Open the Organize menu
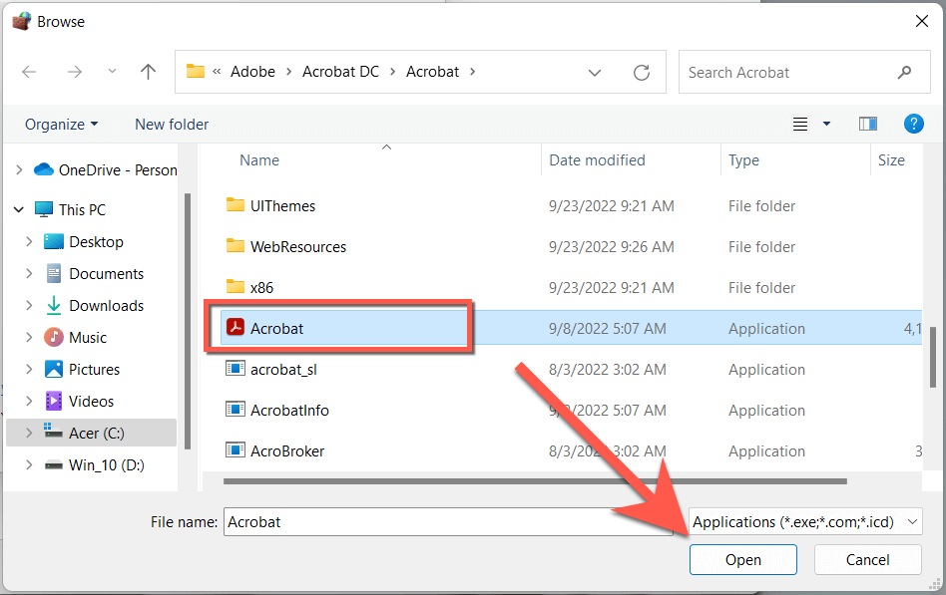 tap(62, 125)
